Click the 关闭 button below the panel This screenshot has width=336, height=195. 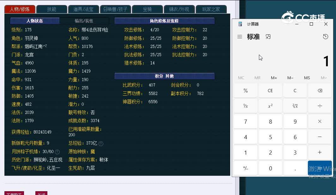pos(41,193)
